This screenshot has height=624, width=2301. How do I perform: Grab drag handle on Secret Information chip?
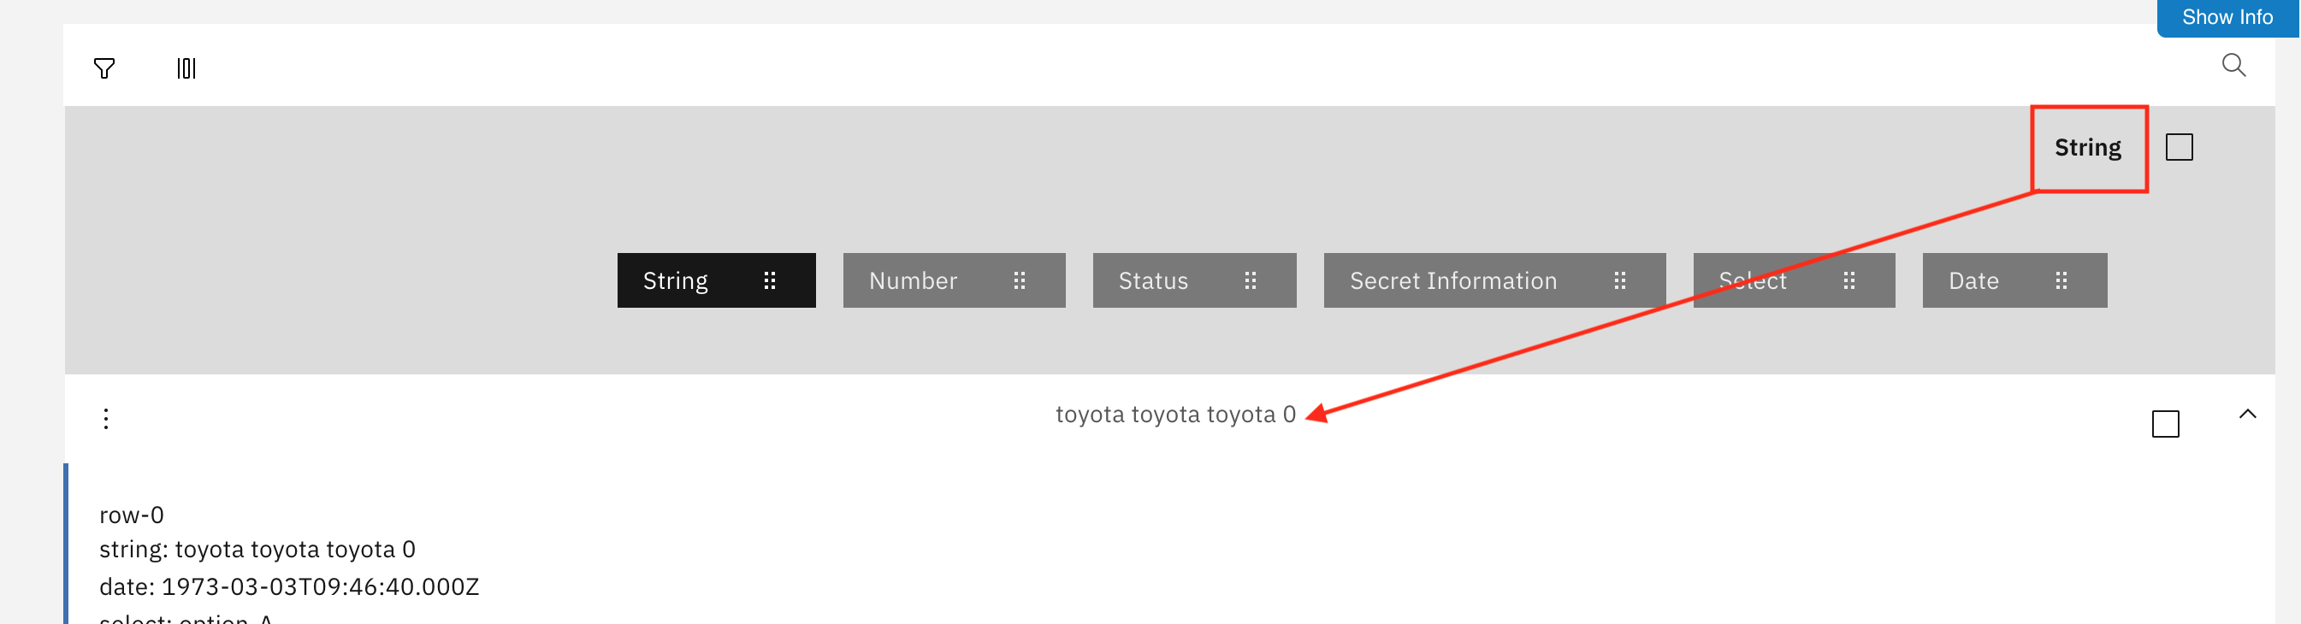[x=1619, y=280]
